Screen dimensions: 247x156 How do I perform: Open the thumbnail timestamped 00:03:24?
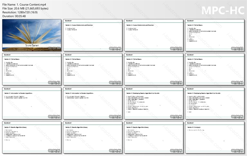click(x=93, y=103)
